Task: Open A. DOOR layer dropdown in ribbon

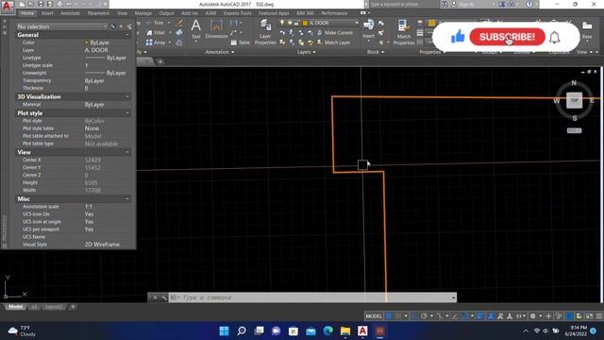Action: pos(357,23)
